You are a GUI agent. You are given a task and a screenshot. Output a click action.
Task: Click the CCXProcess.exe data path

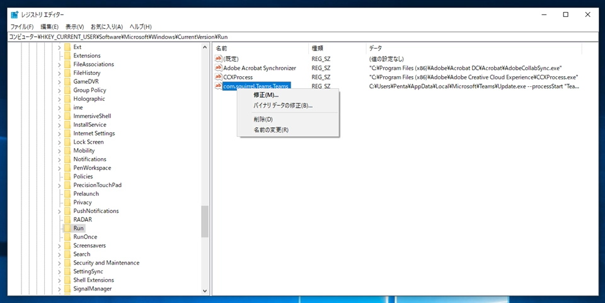pyautogui.click(x=473, y=77)
